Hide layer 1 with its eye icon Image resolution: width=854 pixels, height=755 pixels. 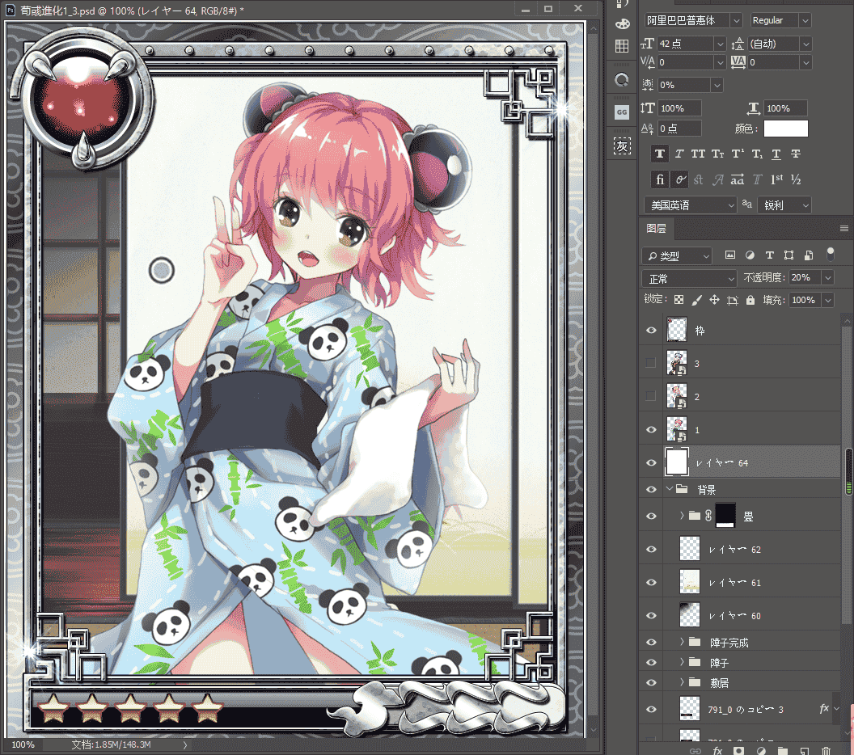(651, 429)
